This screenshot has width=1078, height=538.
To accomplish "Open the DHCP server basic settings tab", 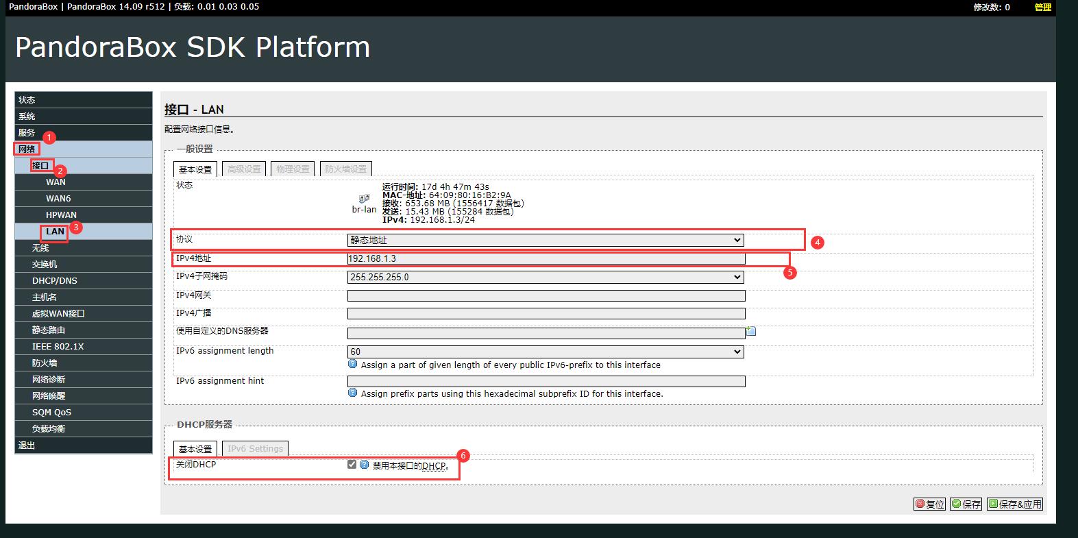I will coord(195,449).
